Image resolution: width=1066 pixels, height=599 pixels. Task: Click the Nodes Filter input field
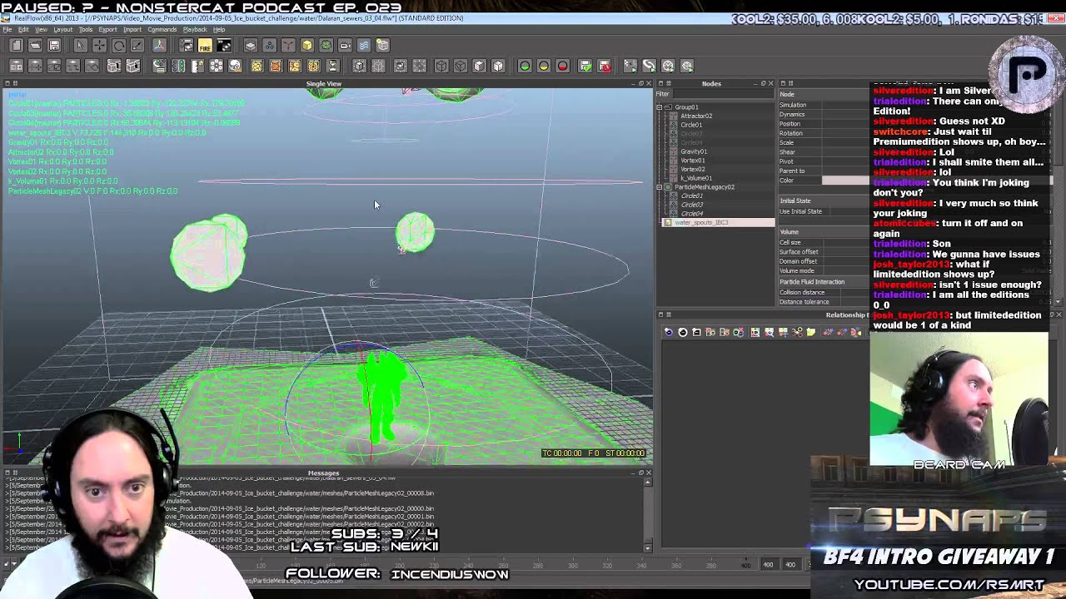723,94
